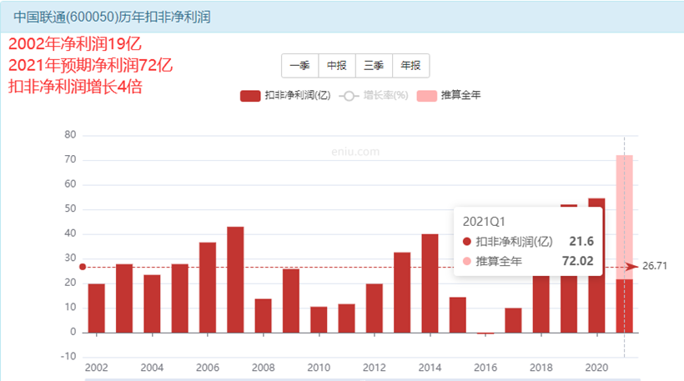
Task: Click the 2018 bar in the chart
Action: tap(541, 304)
